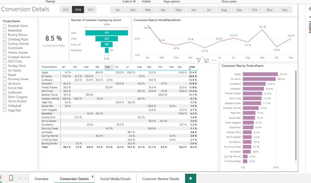
Task: Use the bar chart's vertical scrollbar
Action: [x=296, y=115]
